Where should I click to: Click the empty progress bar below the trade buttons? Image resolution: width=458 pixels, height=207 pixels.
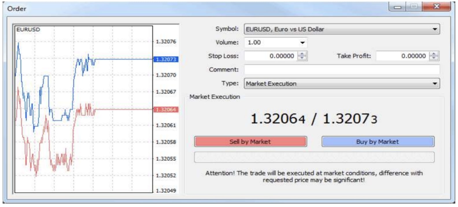314,157
